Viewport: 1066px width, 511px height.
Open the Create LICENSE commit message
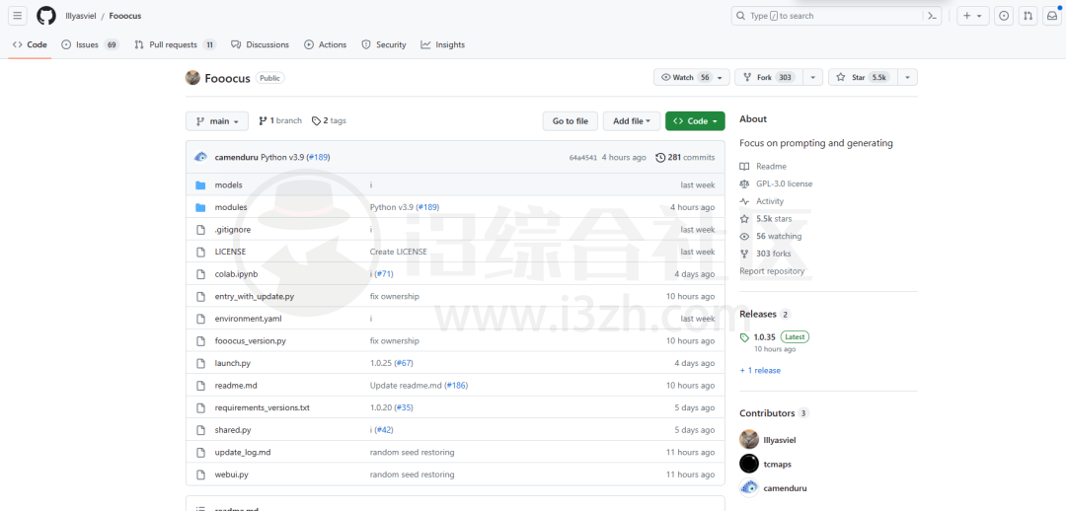pos(399,252)
